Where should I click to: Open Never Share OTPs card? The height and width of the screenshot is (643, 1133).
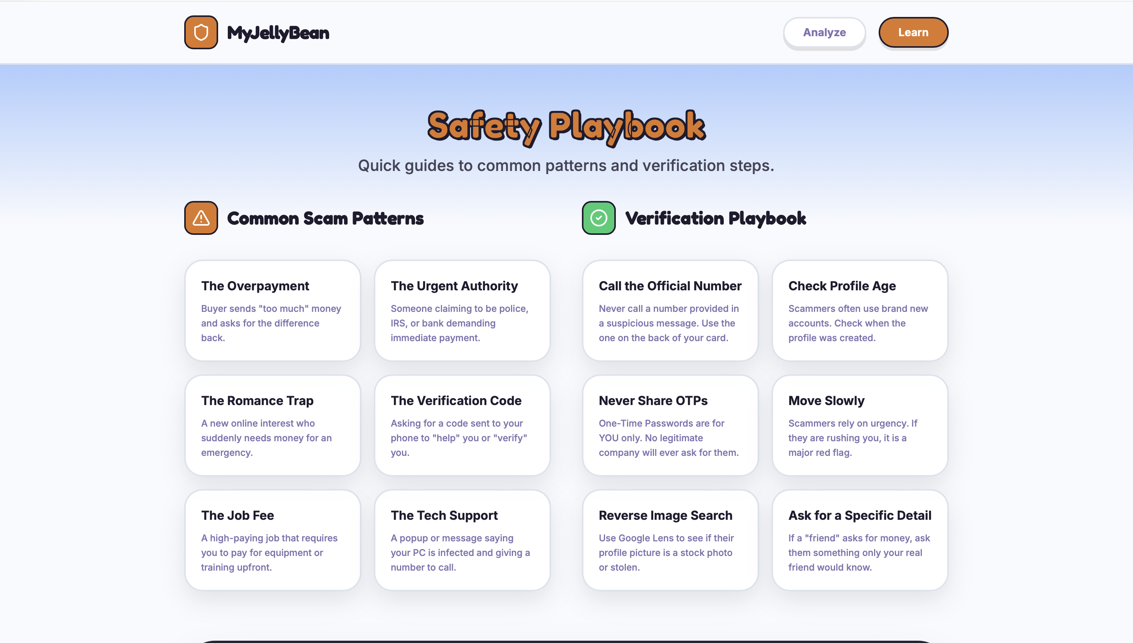pos(670,425)
